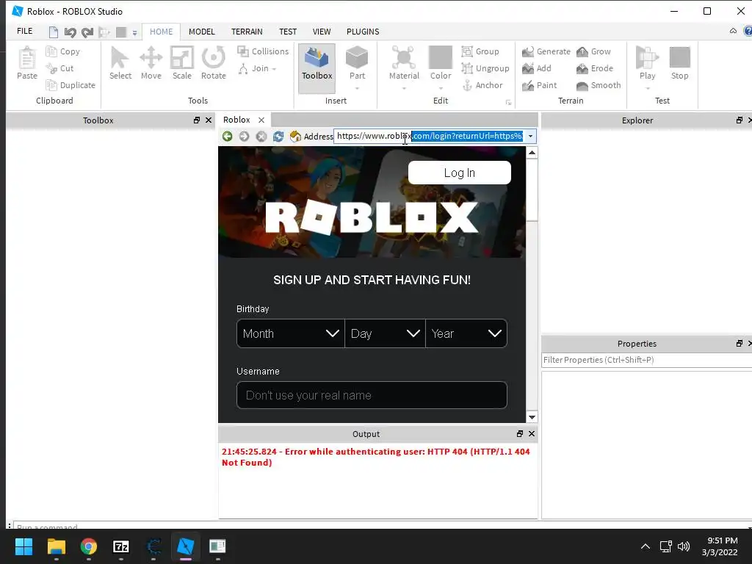The image size is (752, 564).
Task: Click the Ungroup button
Action: point(485,68)
